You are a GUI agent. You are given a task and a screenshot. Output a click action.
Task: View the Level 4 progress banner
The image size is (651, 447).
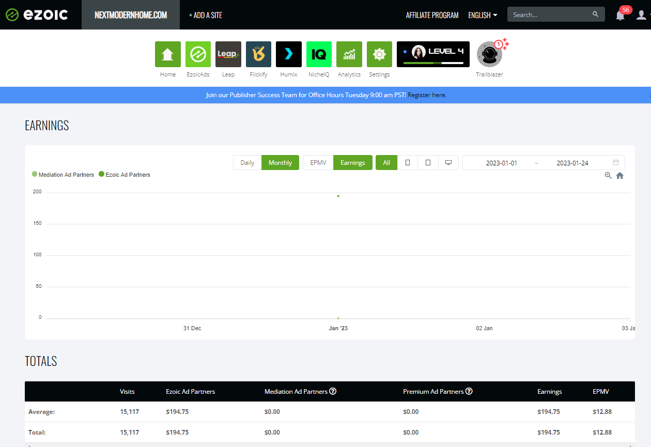(433, 54)
